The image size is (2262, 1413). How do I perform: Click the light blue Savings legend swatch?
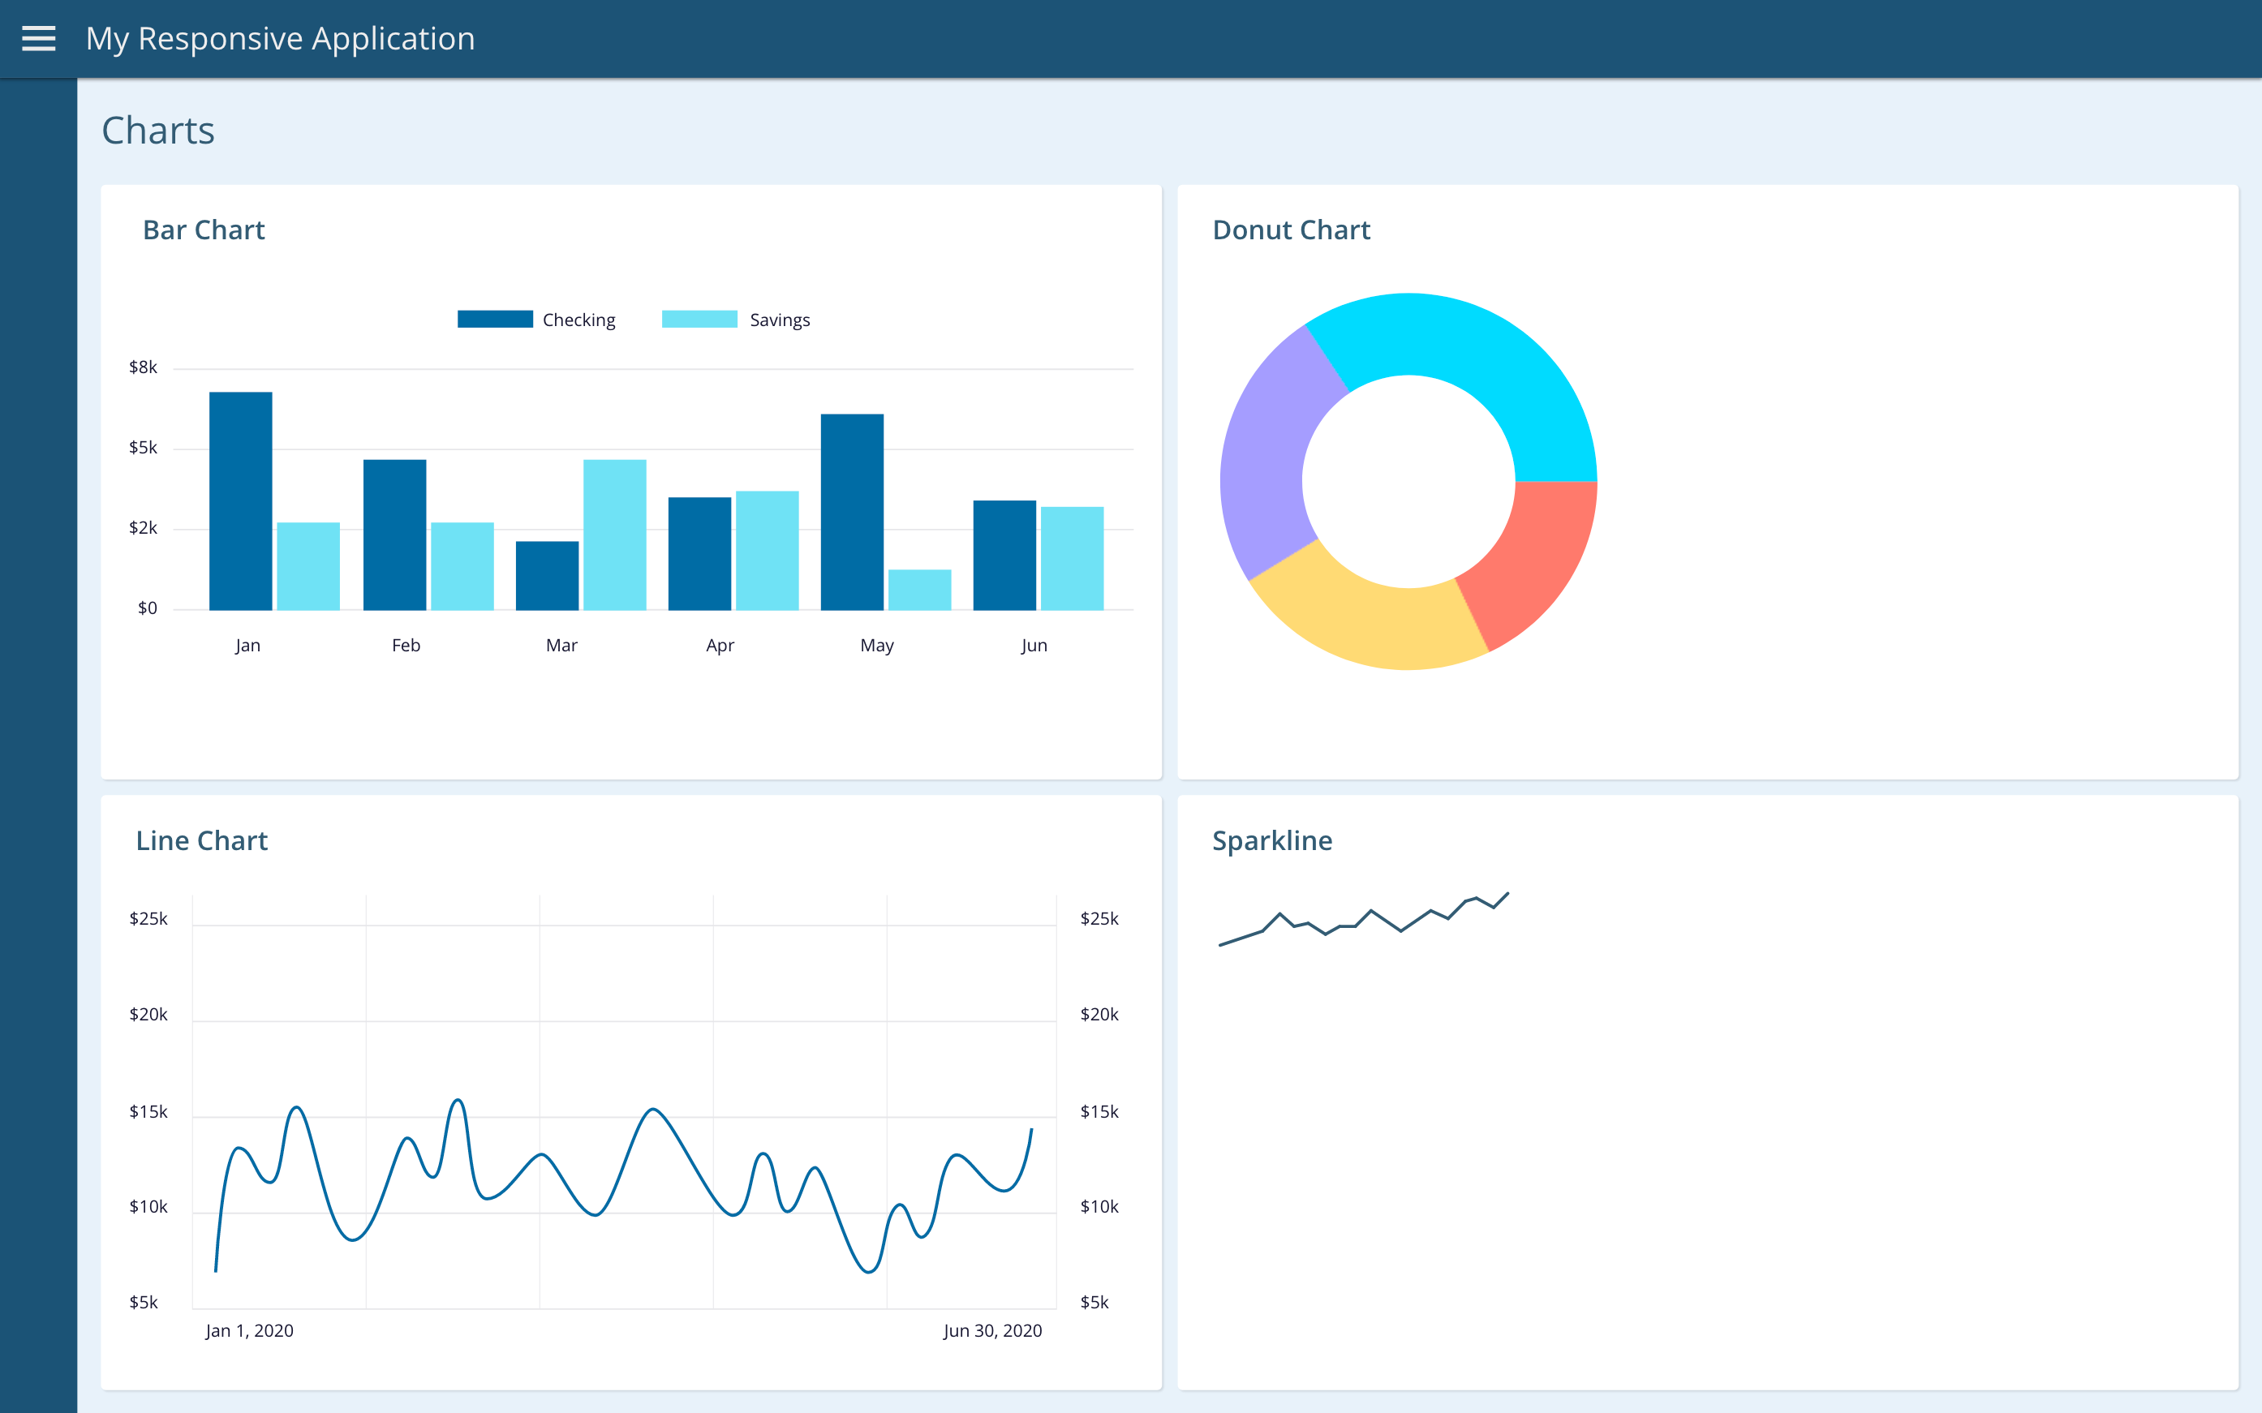click(699, 319)
